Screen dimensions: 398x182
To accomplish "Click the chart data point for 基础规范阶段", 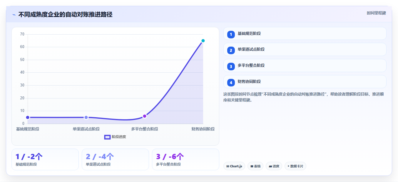I will tap(28, 117).
